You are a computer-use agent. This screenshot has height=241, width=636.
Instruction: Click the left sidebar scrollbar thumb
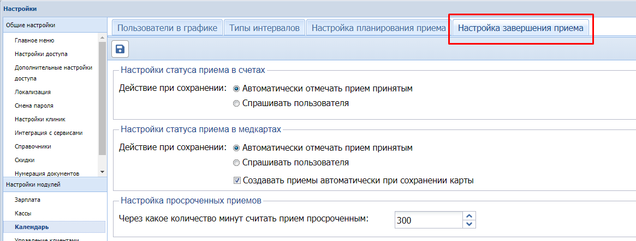102,98
